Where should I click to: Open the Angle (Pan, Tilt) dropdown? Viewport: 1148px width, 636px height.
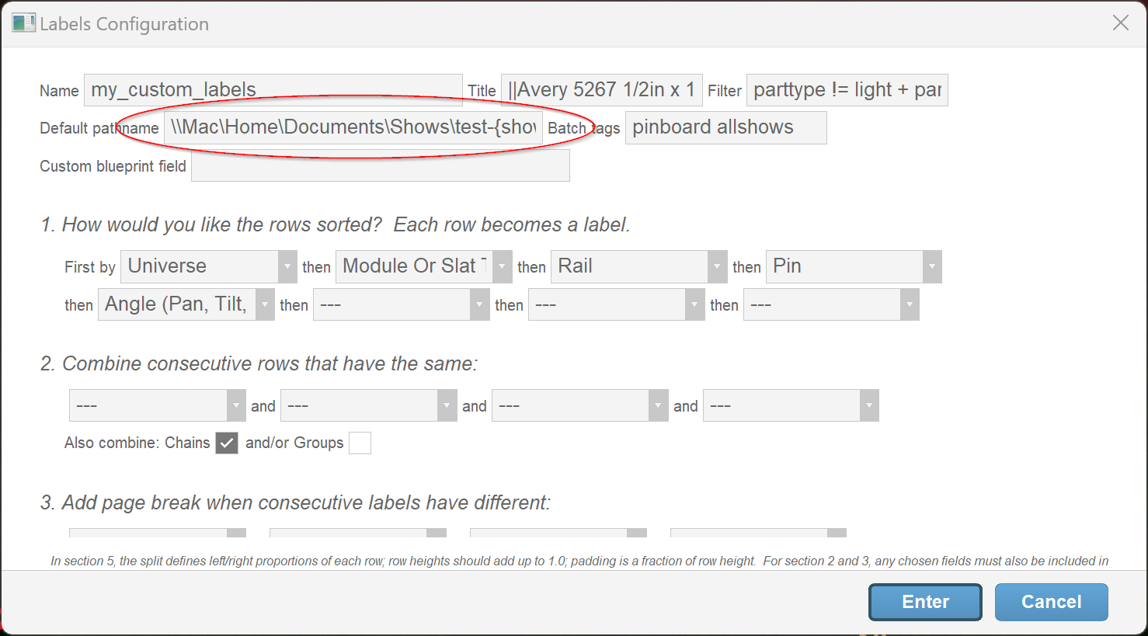coord(186,304)
